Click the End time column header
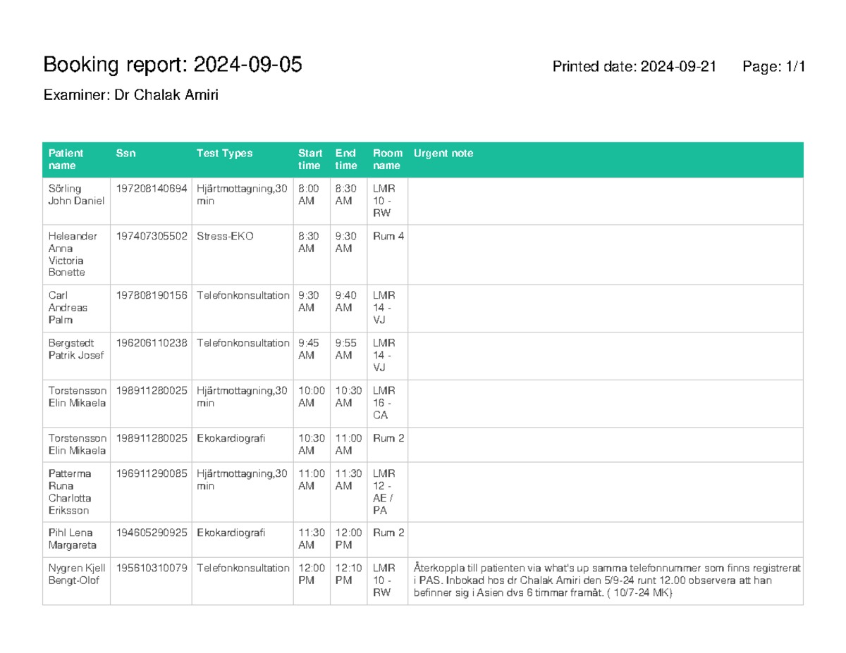Viewport: 846px width, 653px height. pyautogui.click(x=346, y=159)
